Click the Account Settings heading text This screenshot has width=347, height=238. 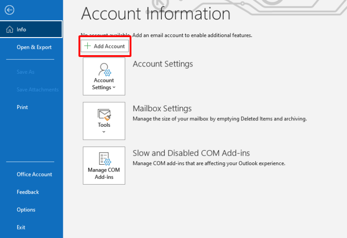click(163, 64)
